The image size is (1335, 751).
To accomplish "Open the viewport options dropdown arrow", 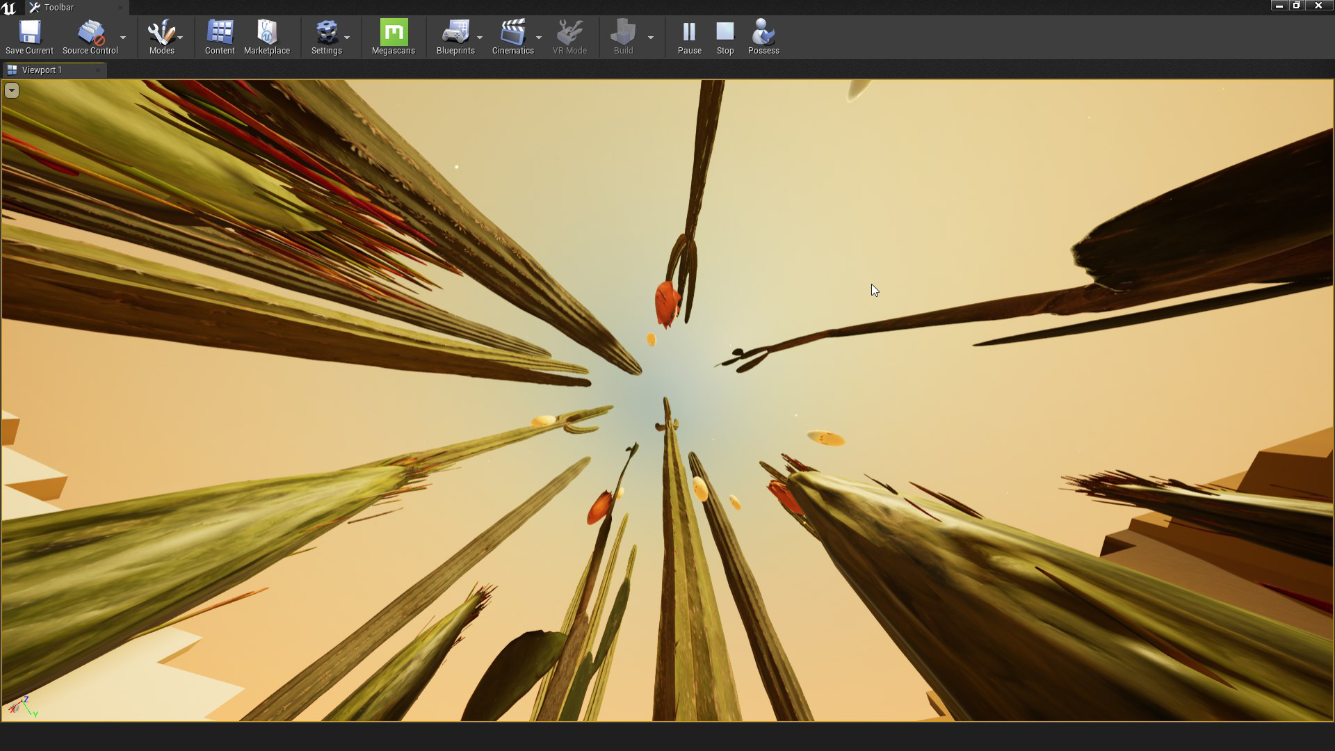I will pyautogui.click(x=12, y=90).
